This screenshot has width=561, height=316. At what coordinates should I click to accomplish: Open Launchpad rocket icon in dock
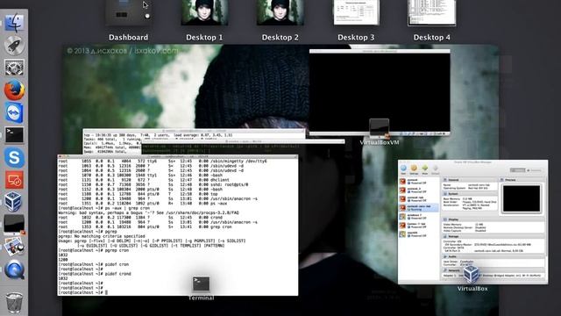pos(14,45)
